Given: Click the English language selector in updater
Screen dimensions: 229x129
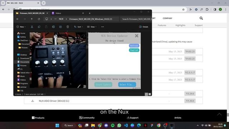Looking at the screenshot, I should (134, 50).
